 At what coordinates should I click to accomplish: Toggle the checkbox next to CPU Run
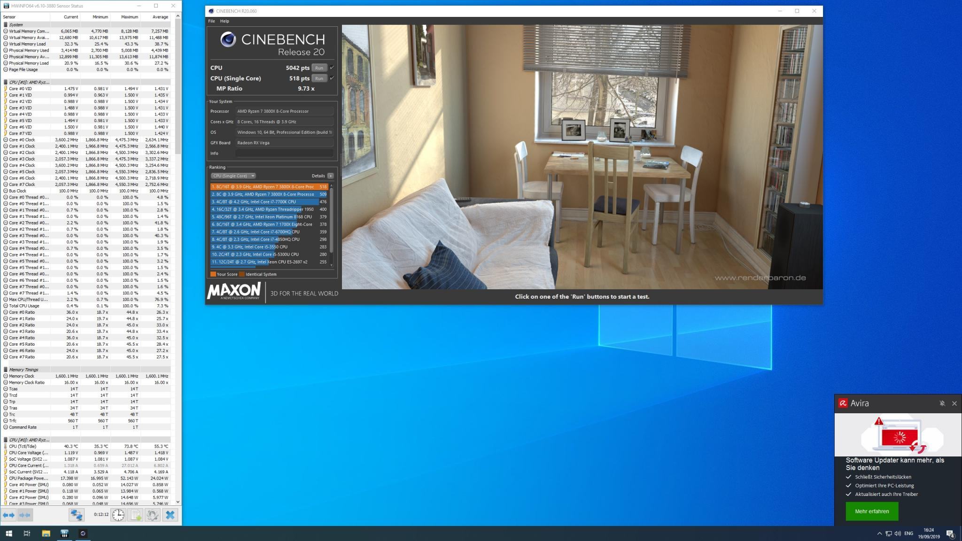point(332,68)
